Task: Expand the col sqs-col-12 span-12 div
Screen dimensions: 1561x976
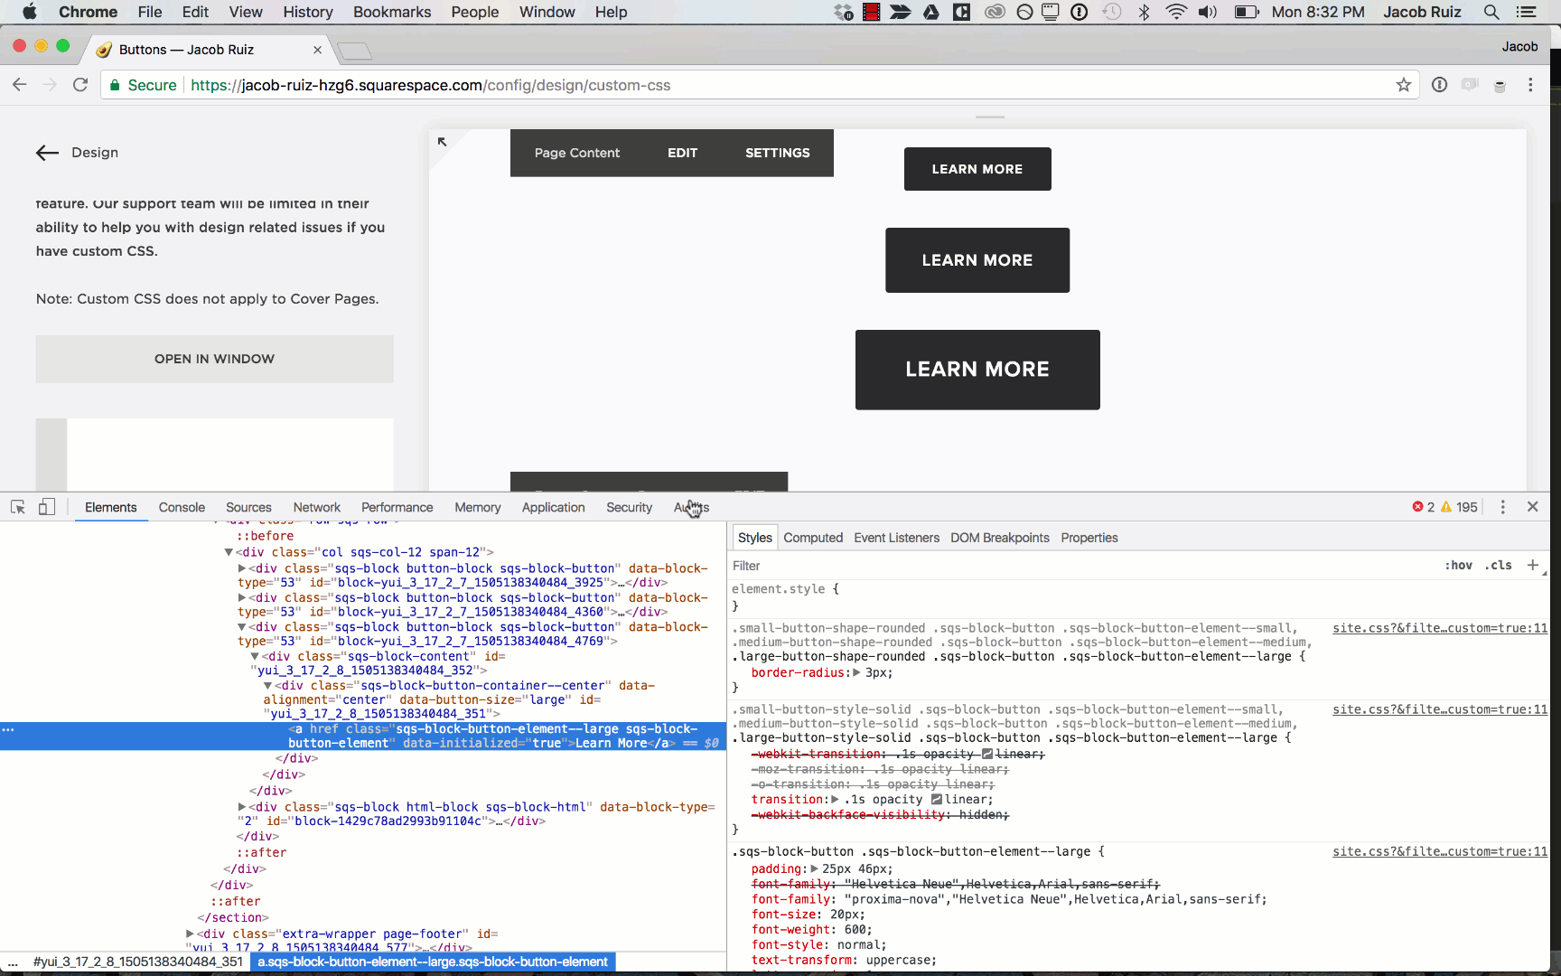Action: [229, 552]
